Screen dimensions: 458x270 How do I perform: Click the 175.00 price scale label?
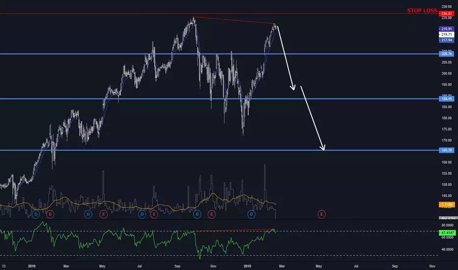click(x=447, y=129)
